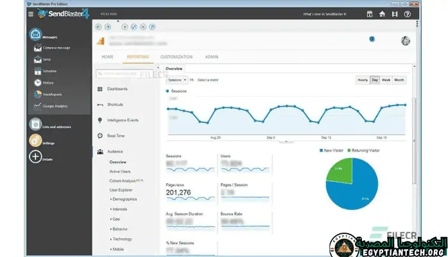Open the Active Users report link
Image resolution: width=448 pixels, height=257 pixels.
point(119,172)
